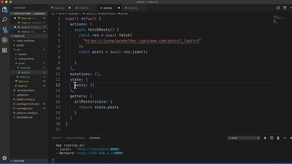The image size is (292, 164).
Task: Show the Output panel tab
Action: (x=57, y=138)
